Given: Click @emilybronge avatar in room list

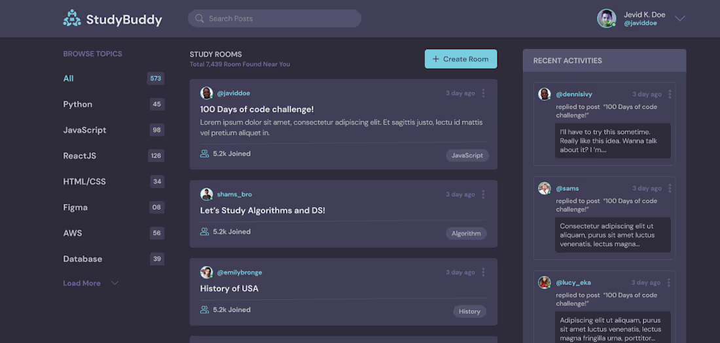Looking at the screenshot, I should [207, 272].
